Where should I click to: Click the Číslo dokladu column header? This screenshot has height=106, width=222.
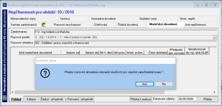click(156, 53)
